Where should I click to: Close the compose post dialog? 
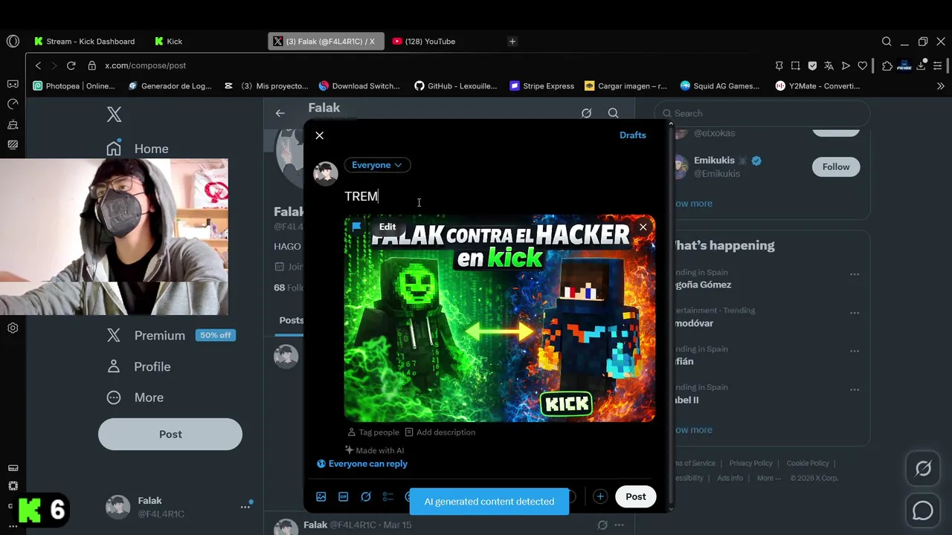coord(320,135)
